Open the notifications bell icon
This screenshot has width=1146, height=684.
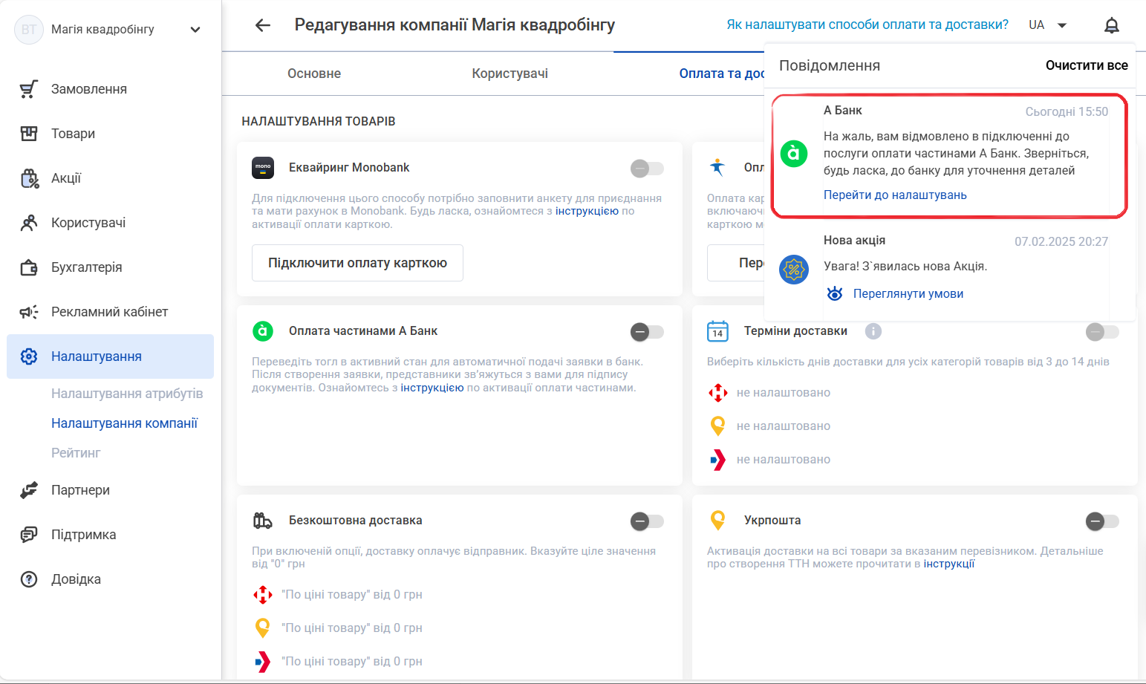[1111, 25]
